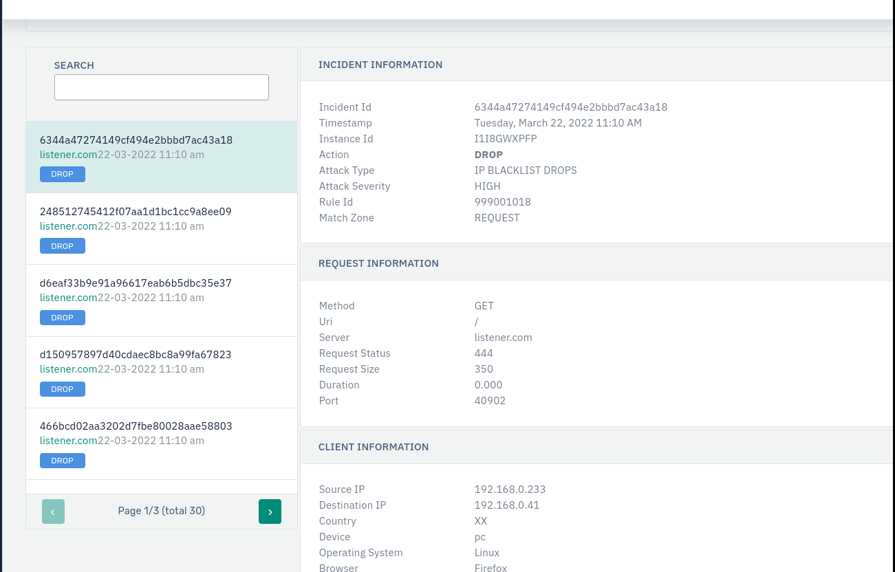Click DROP badge under incident 466bcd02
Image resolution: width=895 pixels, height=572 pixels.
pos(63,461)
